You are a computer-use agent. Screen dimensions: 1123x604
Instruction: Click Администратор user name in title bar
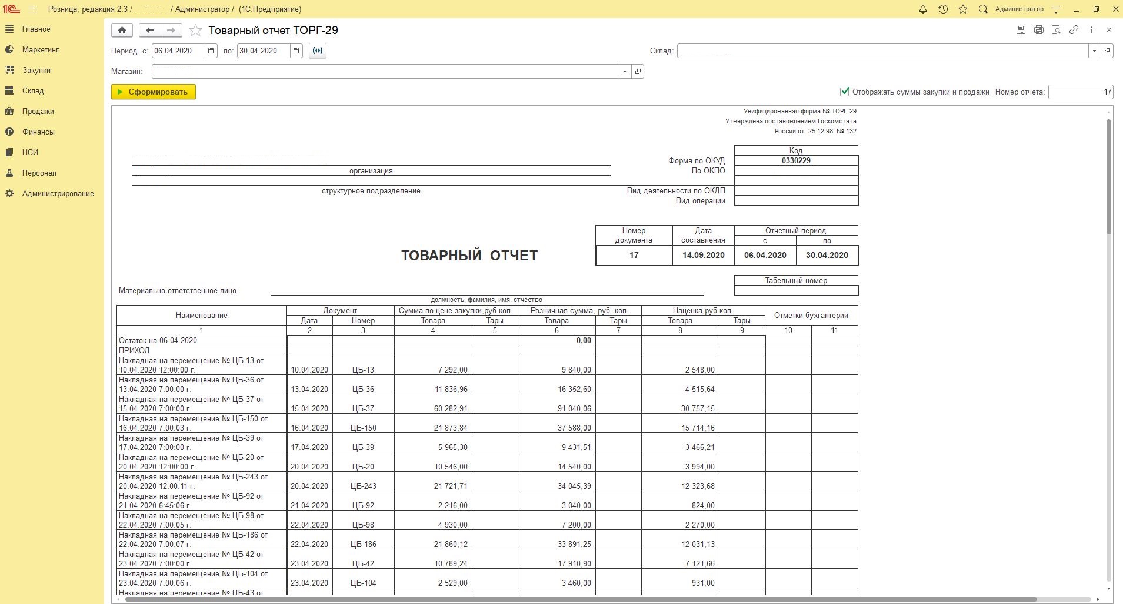(1019, 9)
